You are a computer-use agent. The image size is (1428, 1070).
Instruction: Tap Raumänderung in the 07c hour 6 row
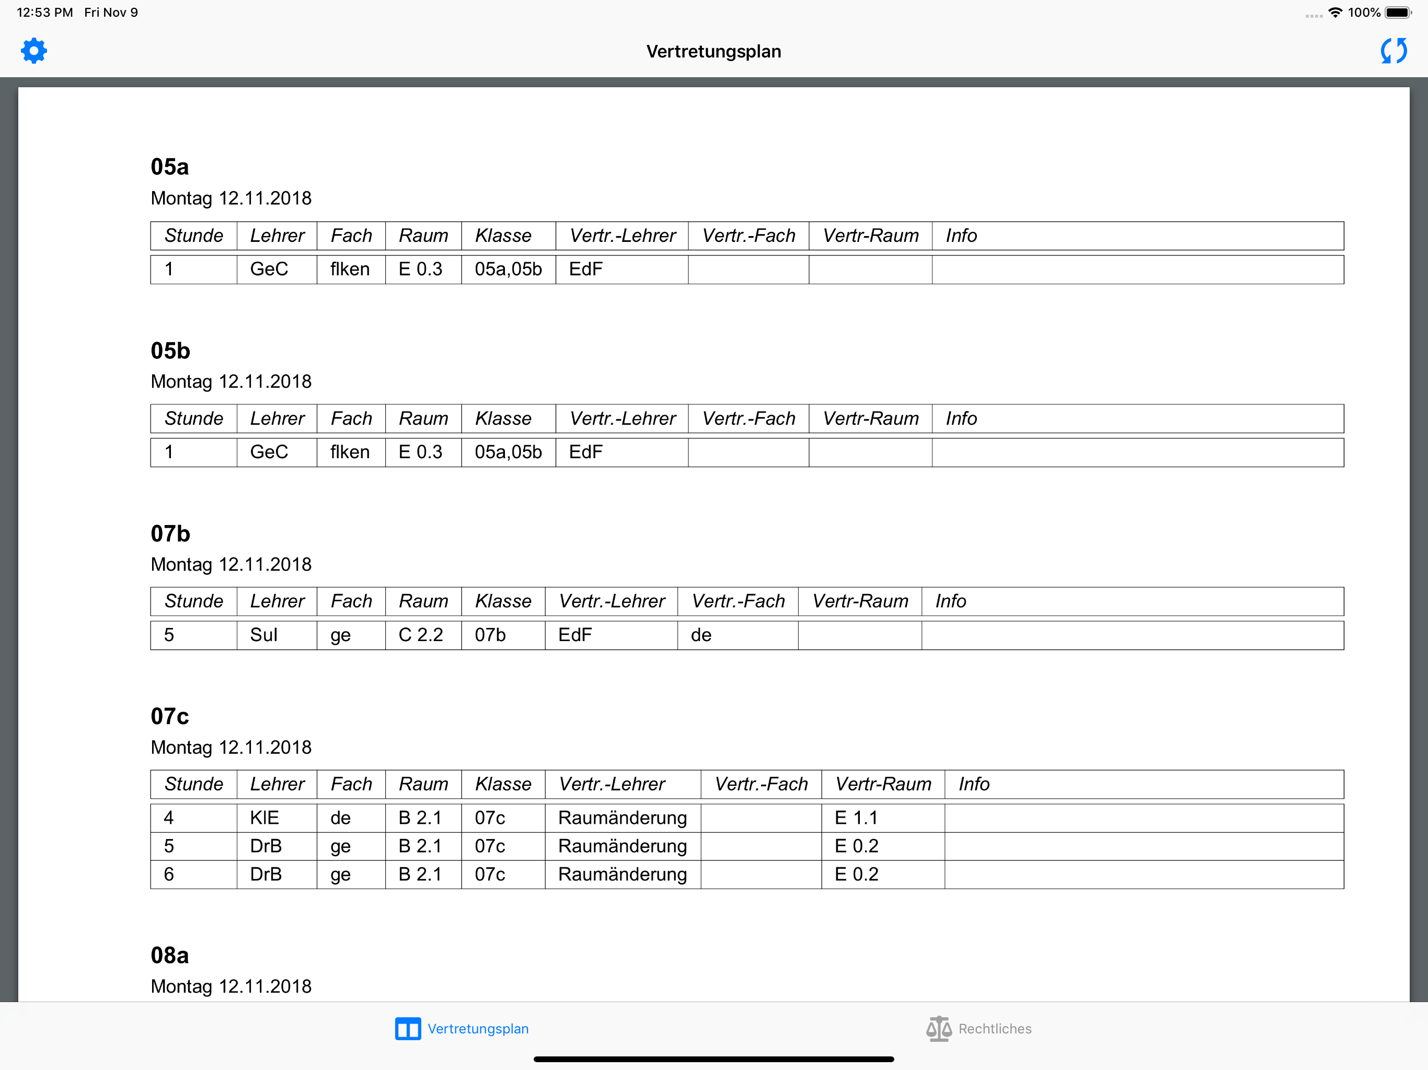click(623, 874)
